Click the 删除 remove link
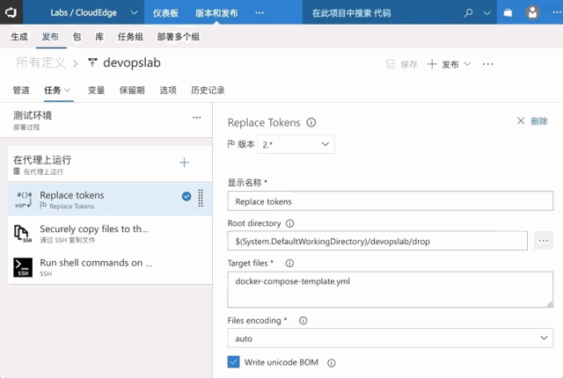 [539, 121]
